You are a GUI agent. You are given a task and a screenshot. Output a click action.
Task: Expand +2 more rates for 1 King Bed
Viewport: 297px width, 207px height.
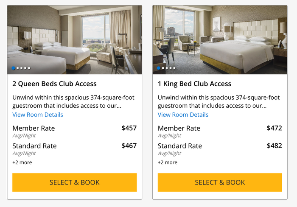(x=168, y=162)
